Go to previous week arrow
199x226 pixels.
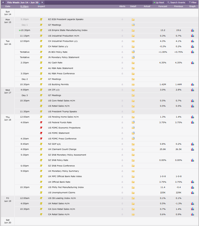click(x=3, y=2)
